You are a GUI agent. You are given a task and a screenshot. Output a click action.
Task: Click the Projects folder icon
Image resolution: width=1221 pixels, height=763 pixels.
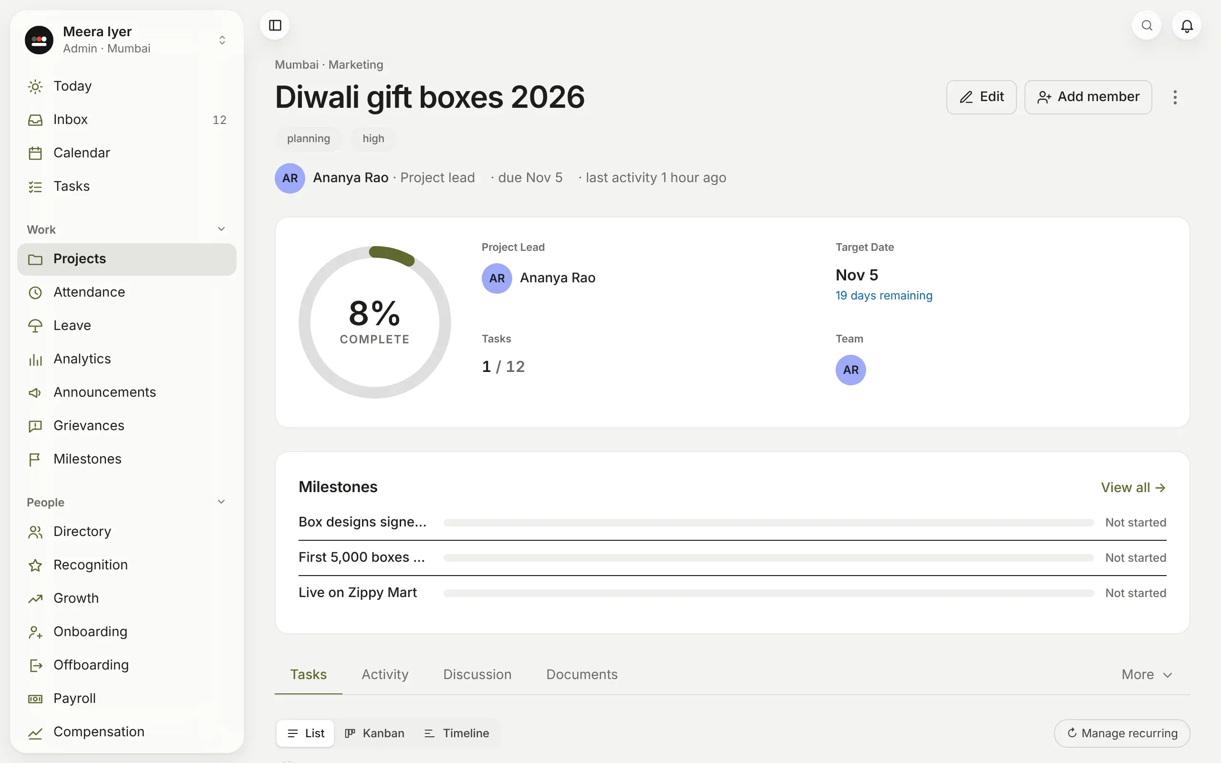pyautogui.click(x=35, y=259)
